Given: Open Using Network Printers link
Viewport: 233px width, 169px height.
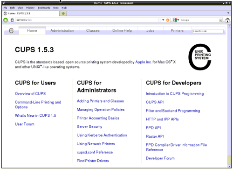Looking at the screenshot, I should pyautogui.click(x=96, y=144).
